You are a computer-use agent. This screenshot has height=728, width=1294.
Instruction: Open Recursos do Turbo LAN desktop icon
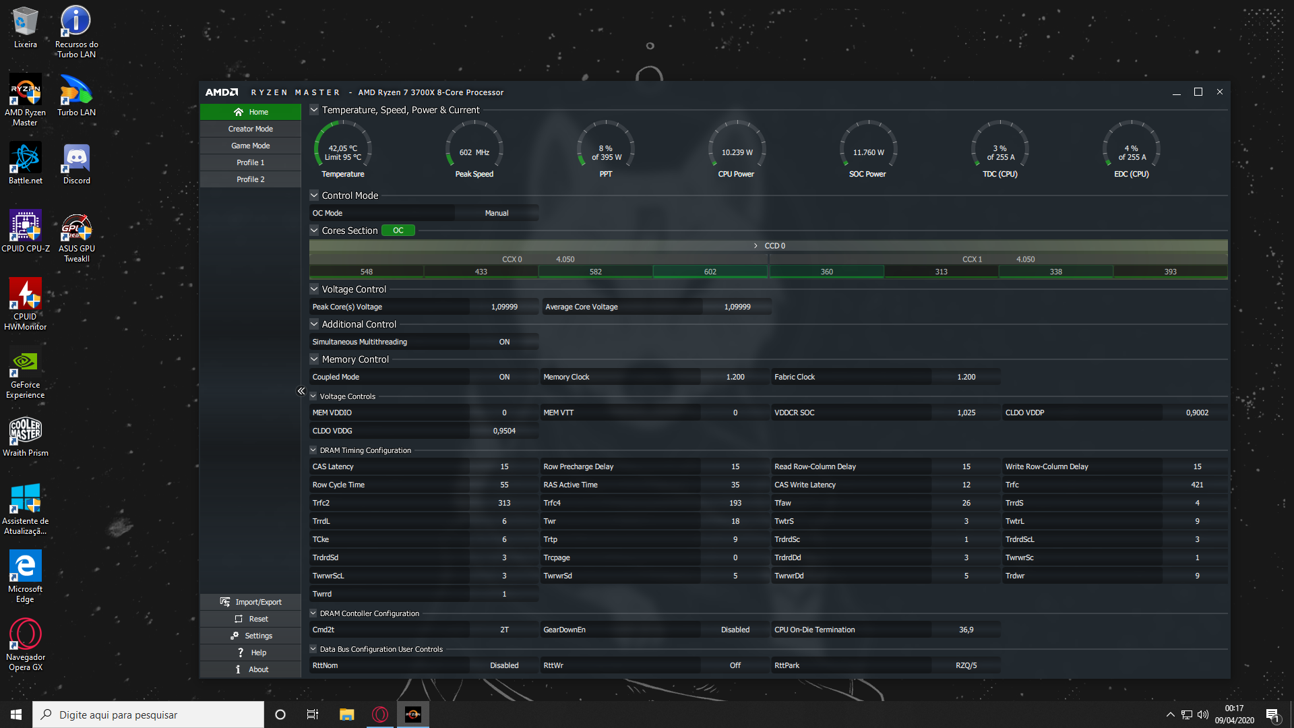click(76, 32)
